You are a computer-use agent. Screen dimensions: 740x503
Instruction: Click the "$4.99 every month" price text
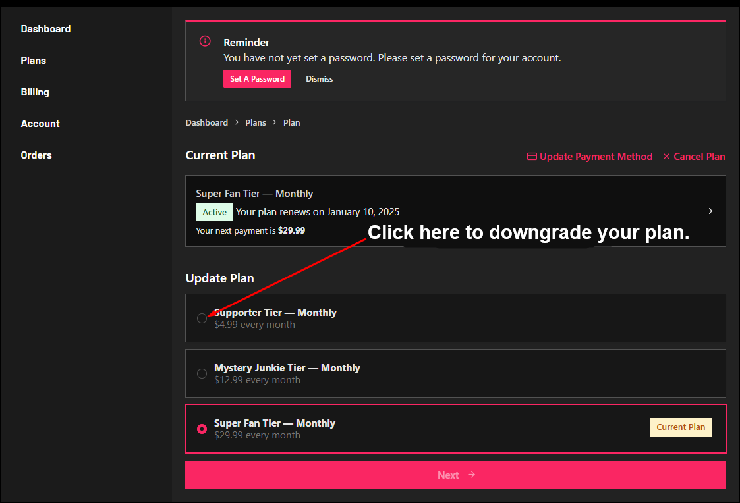[x=254, y=325]
